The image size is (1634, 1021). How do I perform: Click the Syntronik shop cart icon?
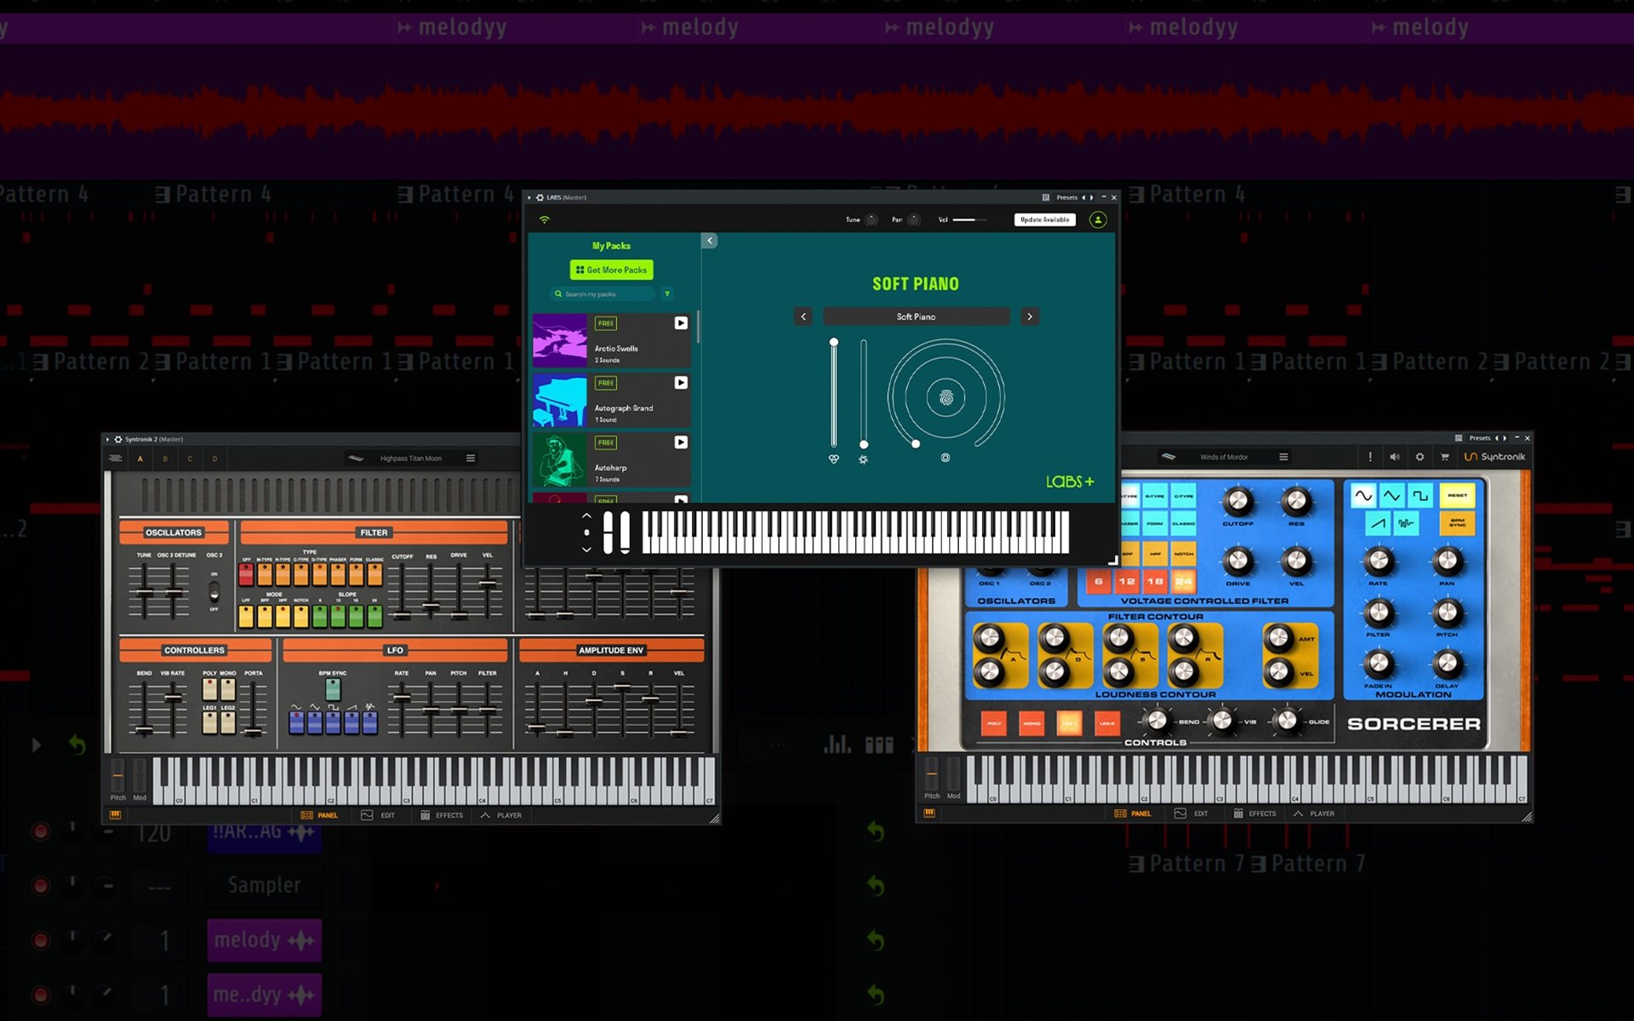click(1444, 457)
